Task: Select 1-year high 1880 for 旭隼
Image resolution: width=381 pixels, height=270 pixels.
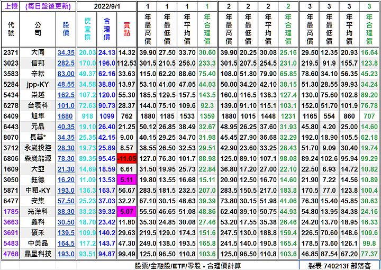Action: click(x=148, y=116)
